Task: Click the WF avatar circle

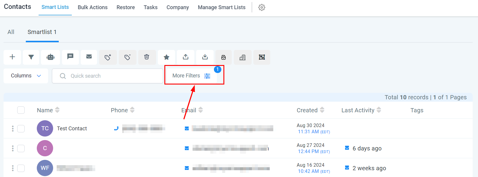Action: tap(45, 168)
